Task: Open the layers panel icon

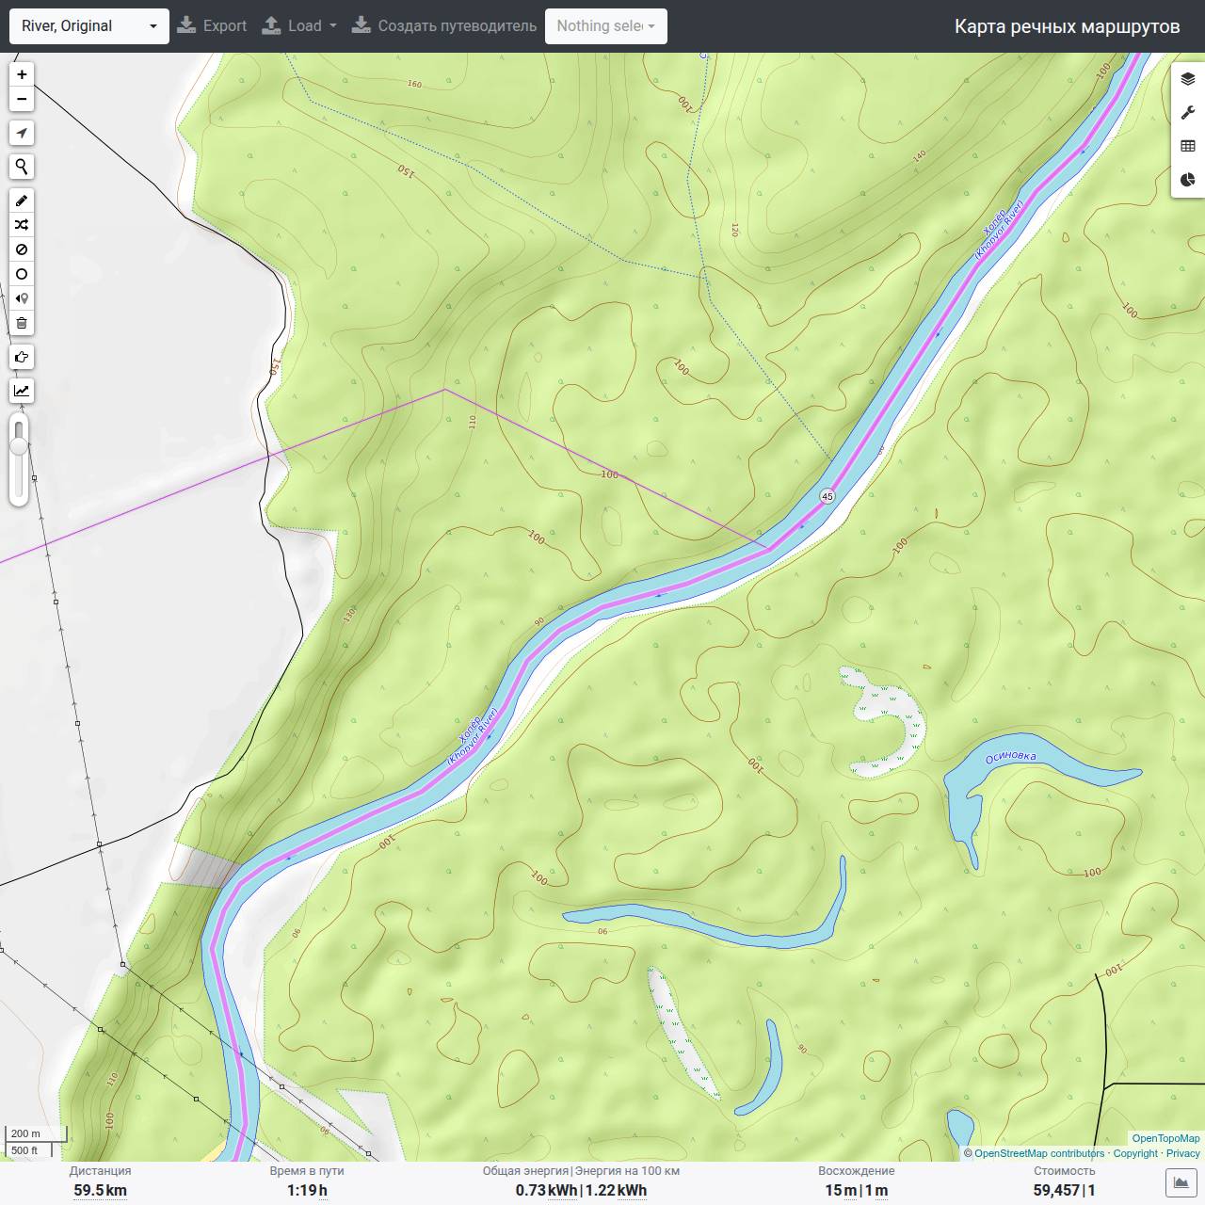Action: click(x=1188, y=79)
